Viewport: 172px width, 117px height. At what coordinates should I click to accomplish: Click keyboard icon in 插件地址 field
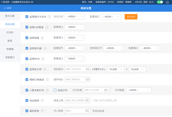click(x=88, y=80)
